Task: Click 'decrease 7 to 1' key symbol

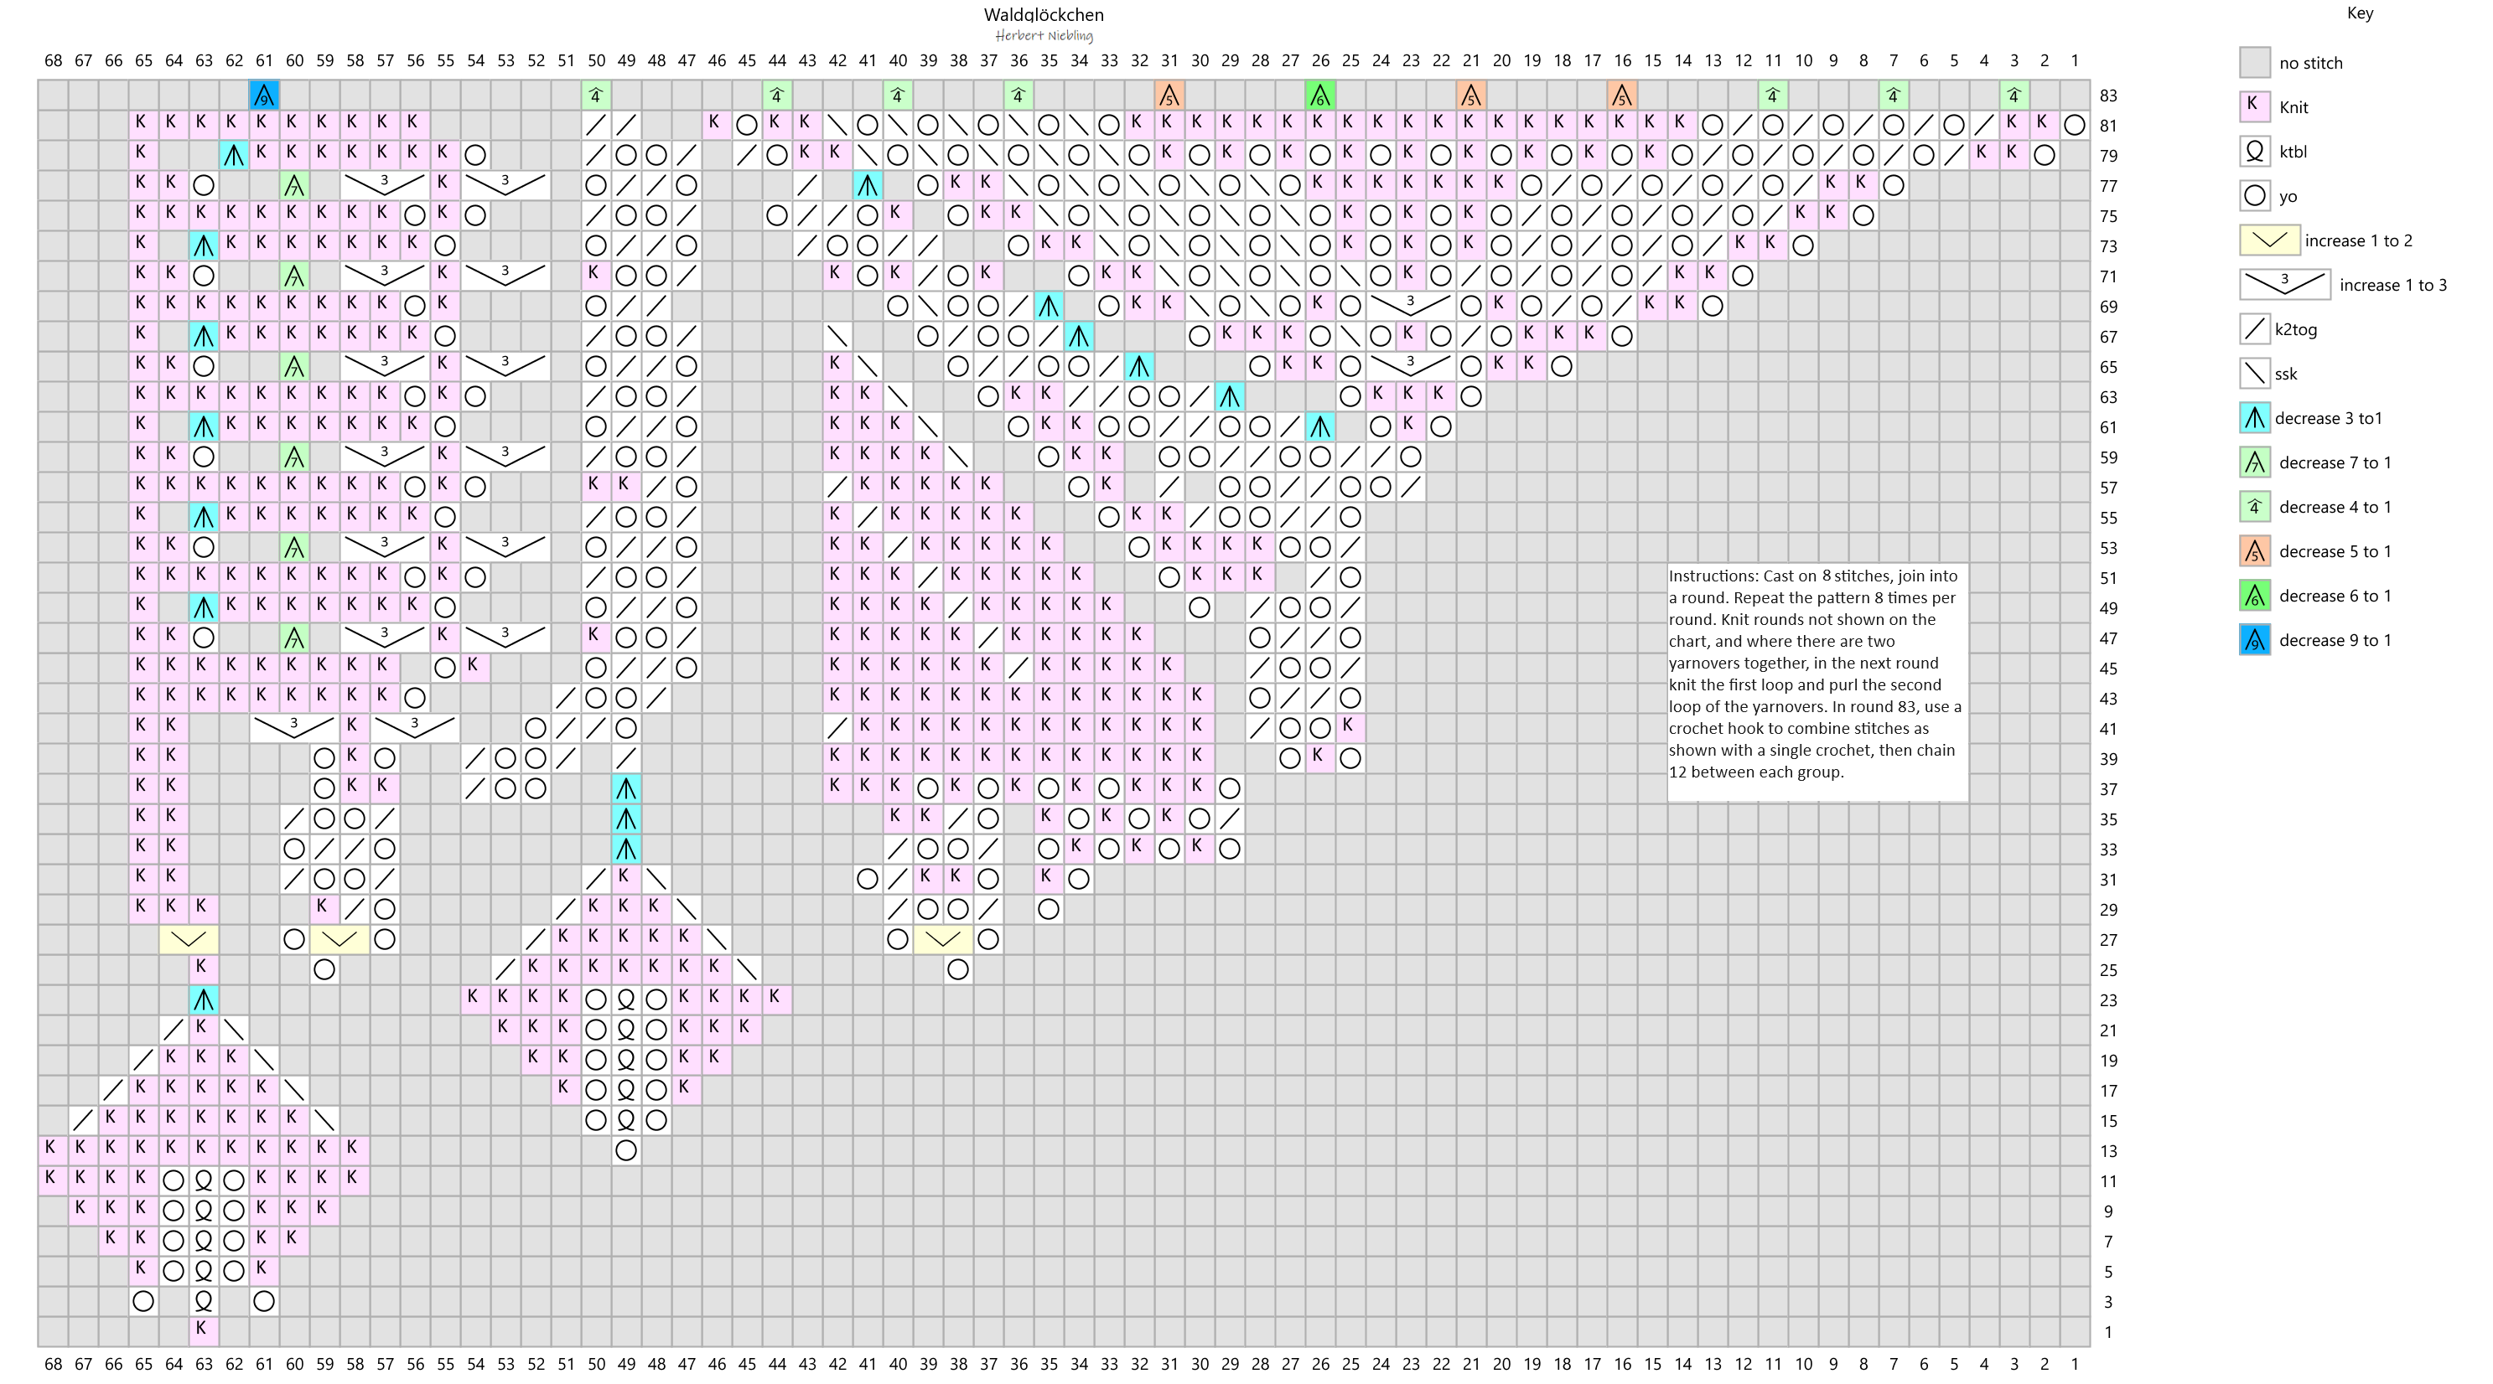Action: (2254, 462)
